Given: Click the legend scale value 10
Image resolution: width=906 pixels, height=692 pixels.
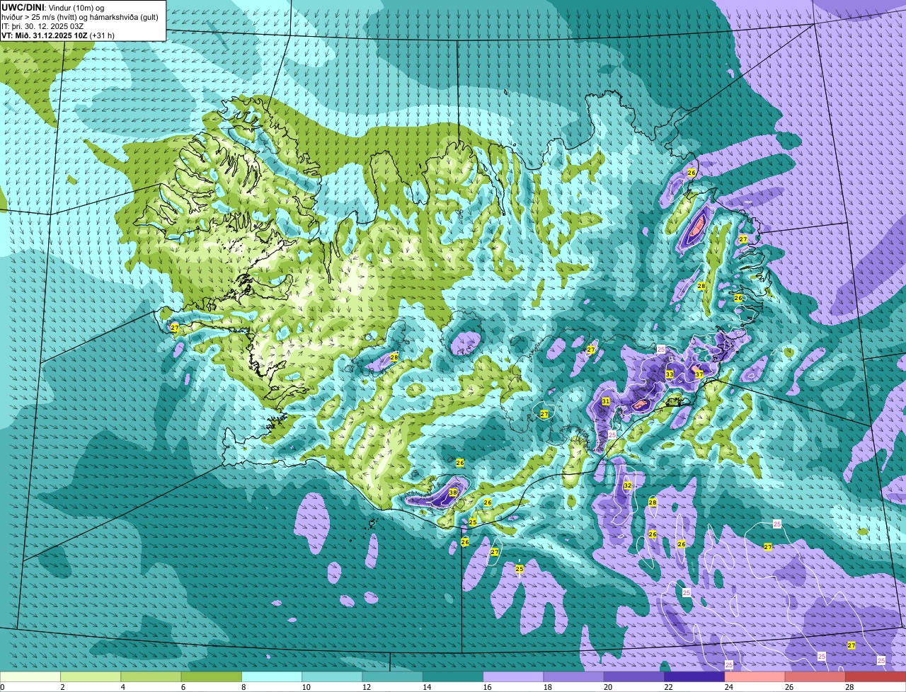Looking at the screenshot, I should pos(305,687).
